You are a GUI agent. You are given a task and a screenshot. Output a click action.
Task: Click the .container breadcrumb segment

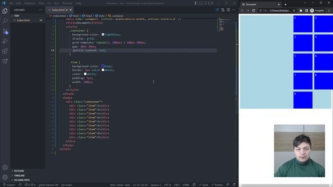116,16
